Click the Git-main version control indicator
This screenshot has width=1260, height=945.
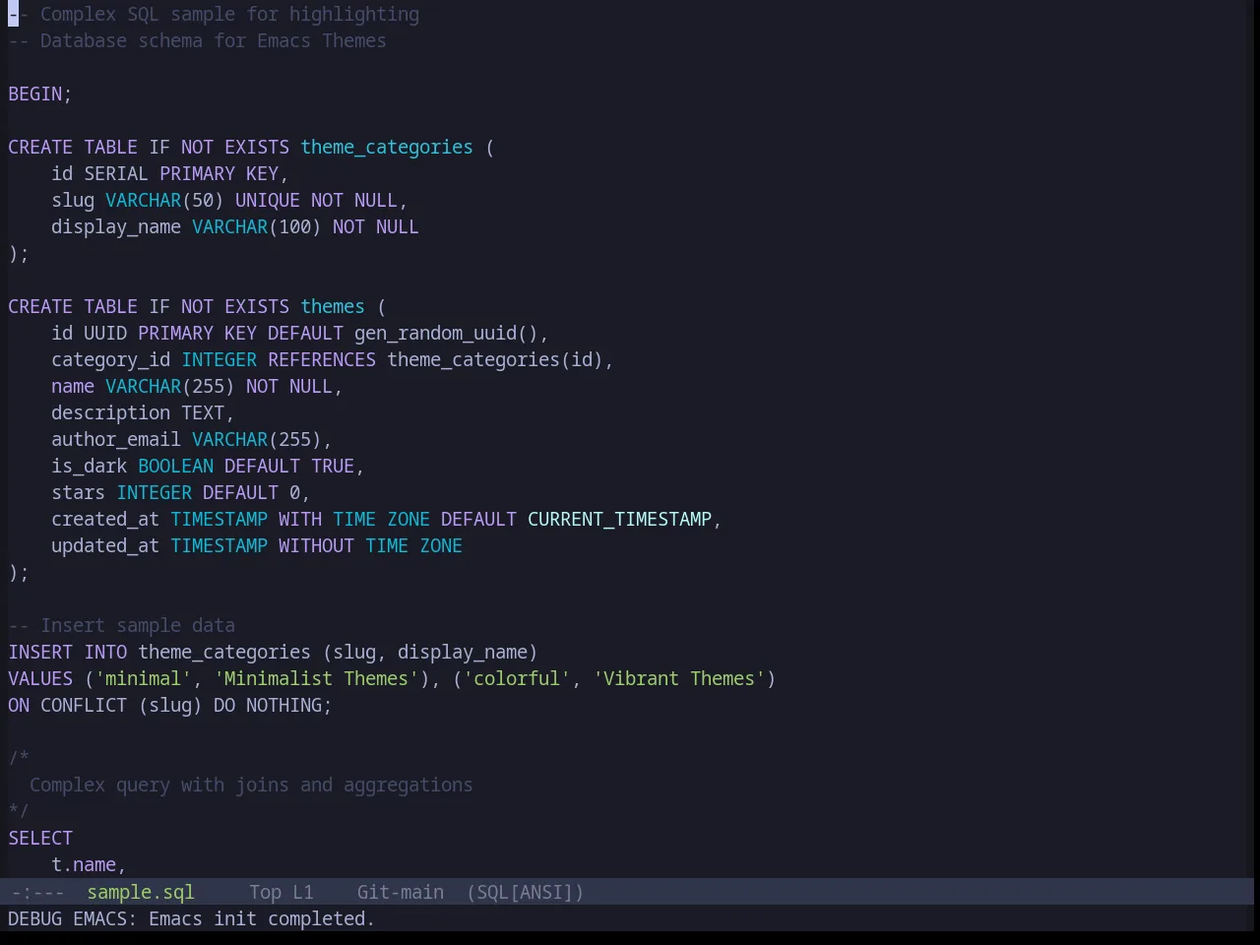click(x=400, y=892)
